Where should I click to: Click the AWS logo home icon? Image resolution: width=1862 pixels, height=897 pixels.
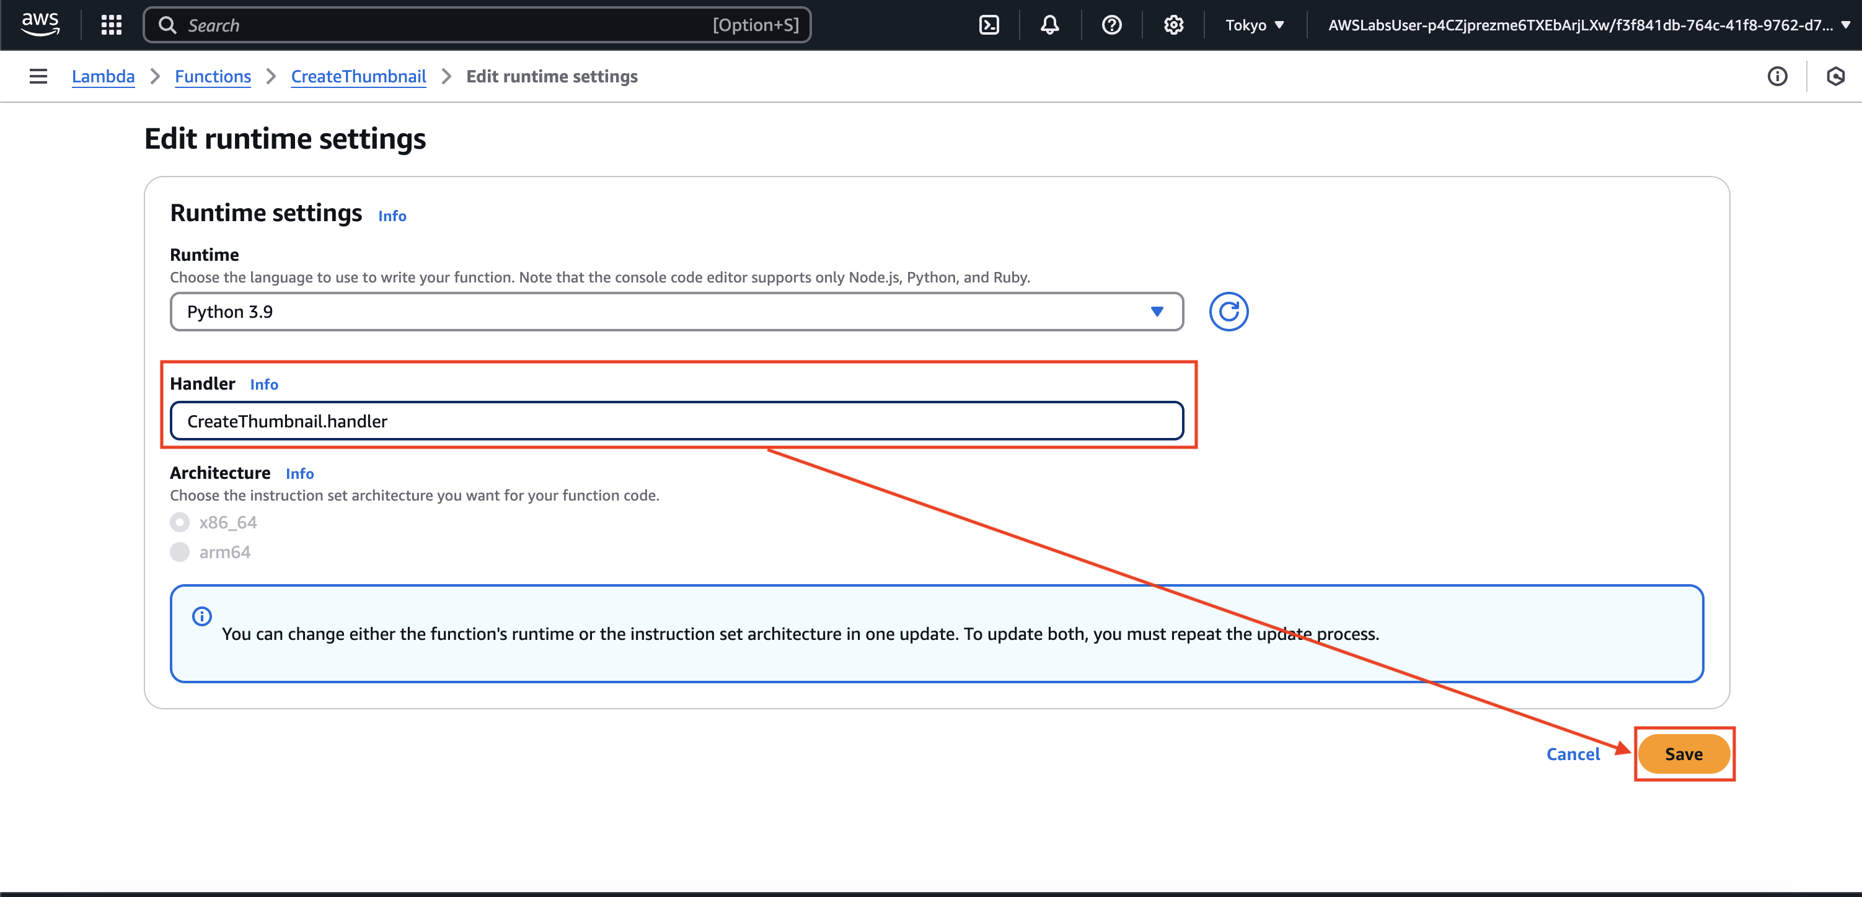point(40,24)
